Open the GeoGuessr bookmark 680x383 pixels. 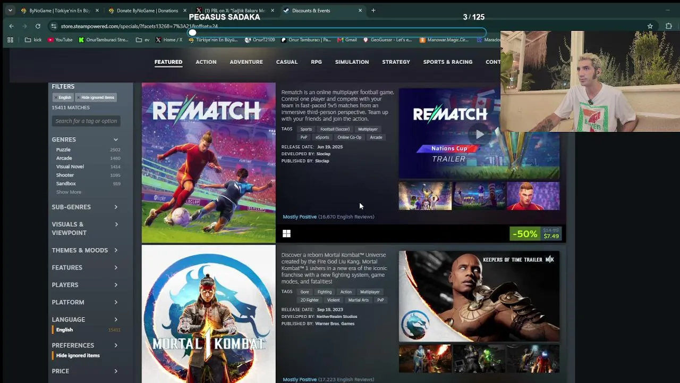point(387,40)
